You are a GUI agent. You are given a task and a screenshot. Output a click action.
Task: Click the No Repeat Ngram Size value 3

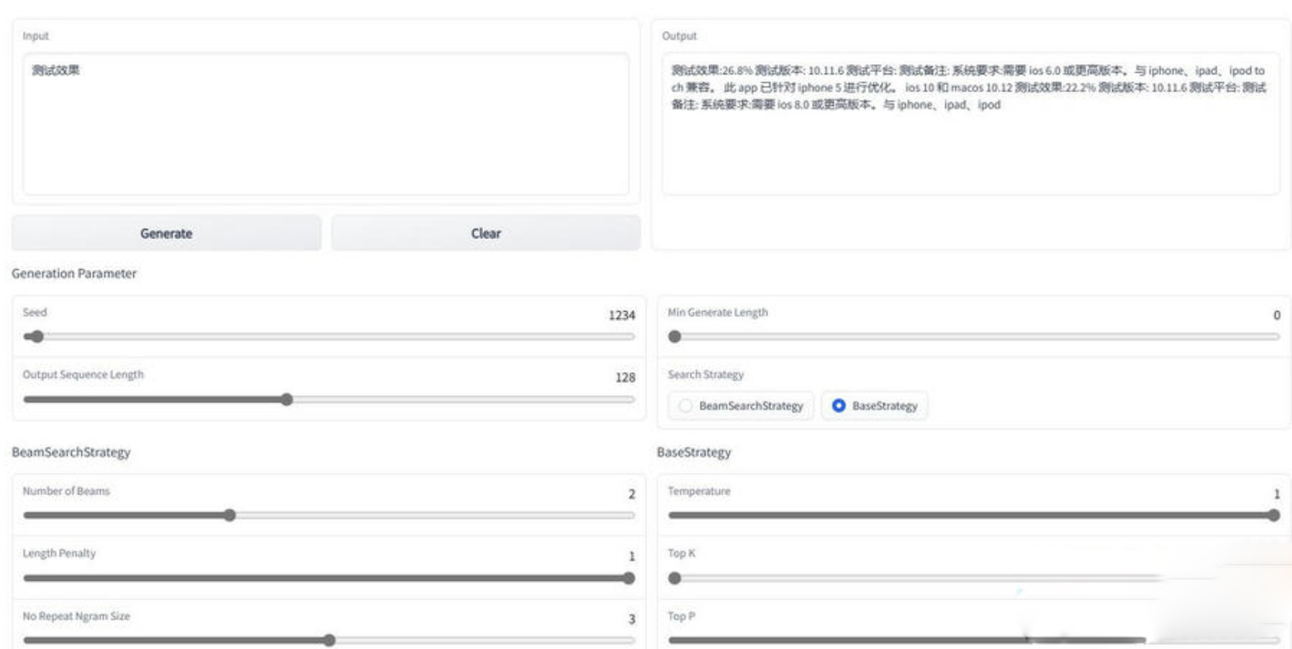coord(632,619)
